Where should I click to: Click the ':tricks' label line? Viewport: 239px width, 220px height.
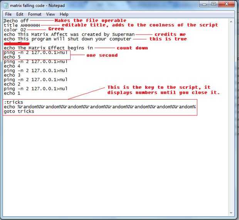(x=13, y=102)
